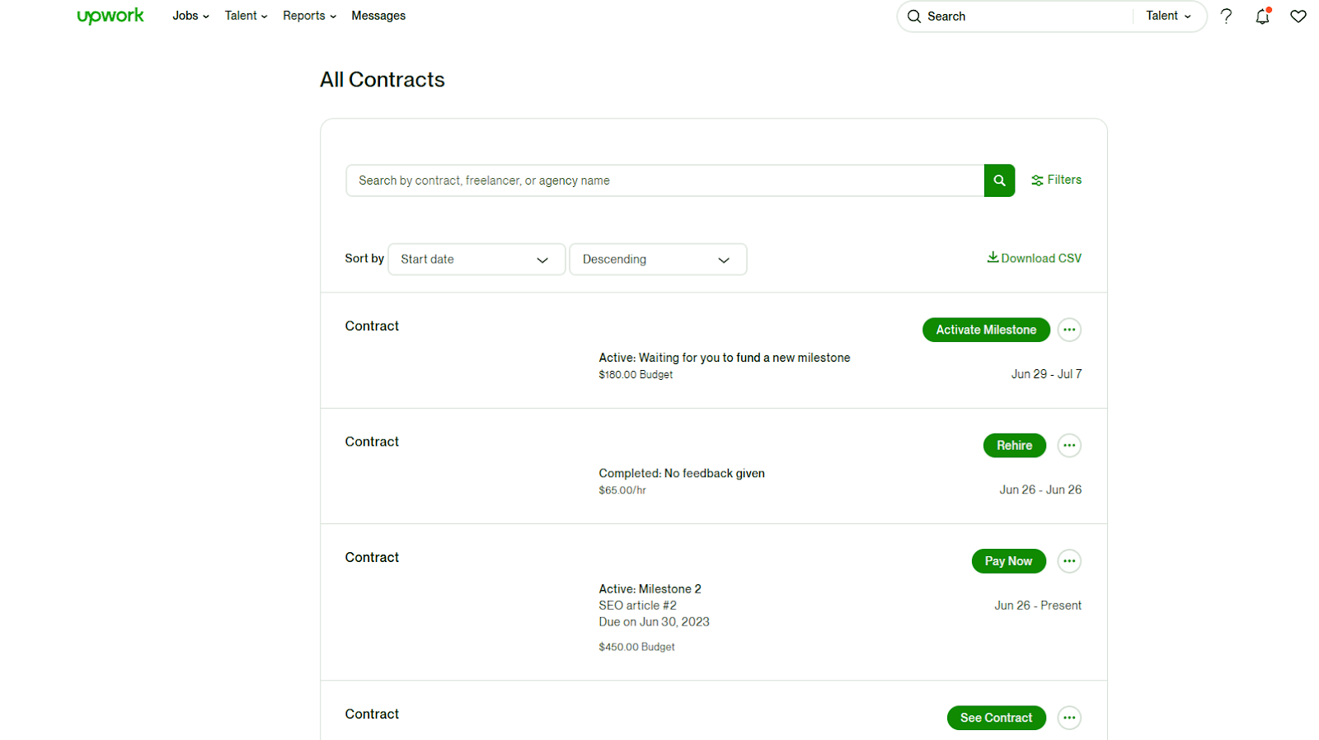Screen dimensions: 1319x740
Task: Open the Reports menu
Action: tap(309, 16)
